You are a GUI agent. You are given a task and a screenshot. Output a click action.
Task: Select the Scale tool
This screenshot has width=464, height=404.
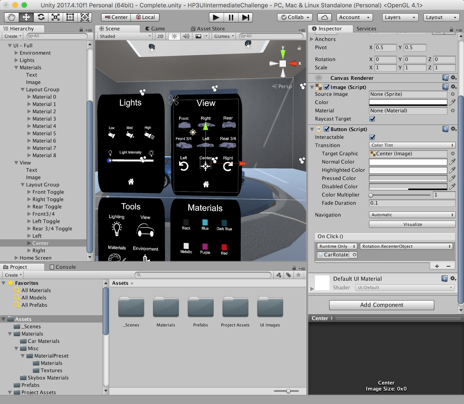[55, 17]
